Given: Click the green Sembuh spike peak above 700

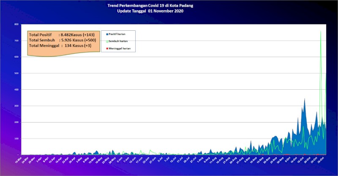Looking at the screenshot, I should point(321,32).
